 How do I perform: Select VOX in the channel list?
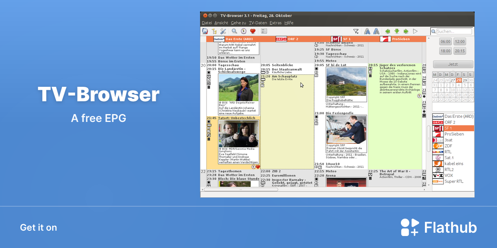click(453, 175)
